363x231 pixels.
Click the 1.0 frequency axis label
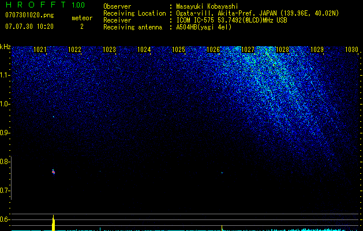pyautogui.click(x=5, y=104)
